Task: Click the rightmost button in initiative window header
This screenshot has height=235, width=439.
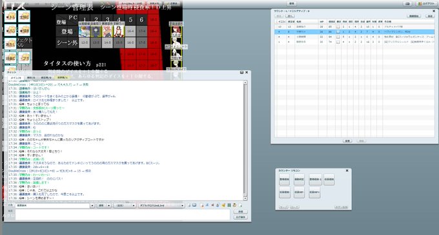Action: pos(430,16)
